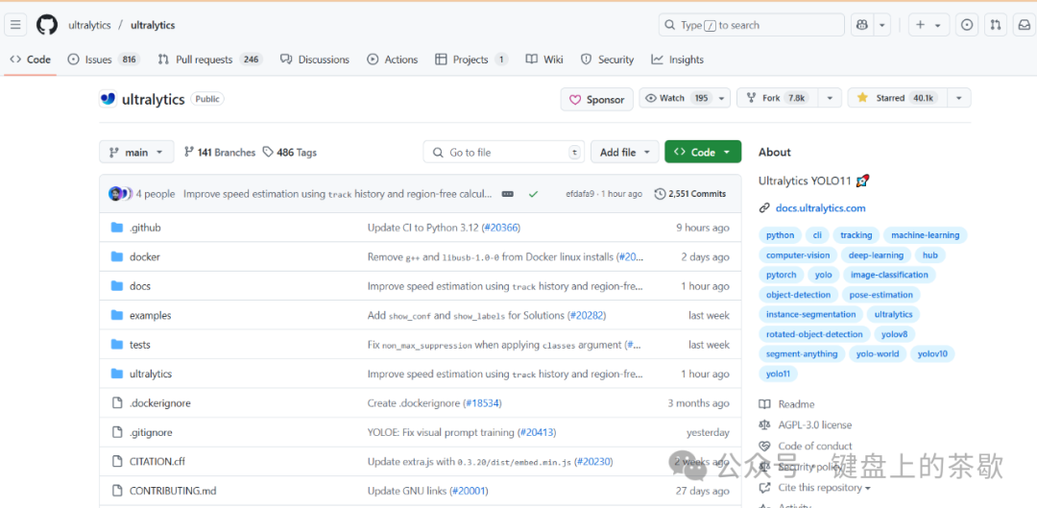Click the yolov10 topic tag
The image size is (1037, 508).
[932, 354]
